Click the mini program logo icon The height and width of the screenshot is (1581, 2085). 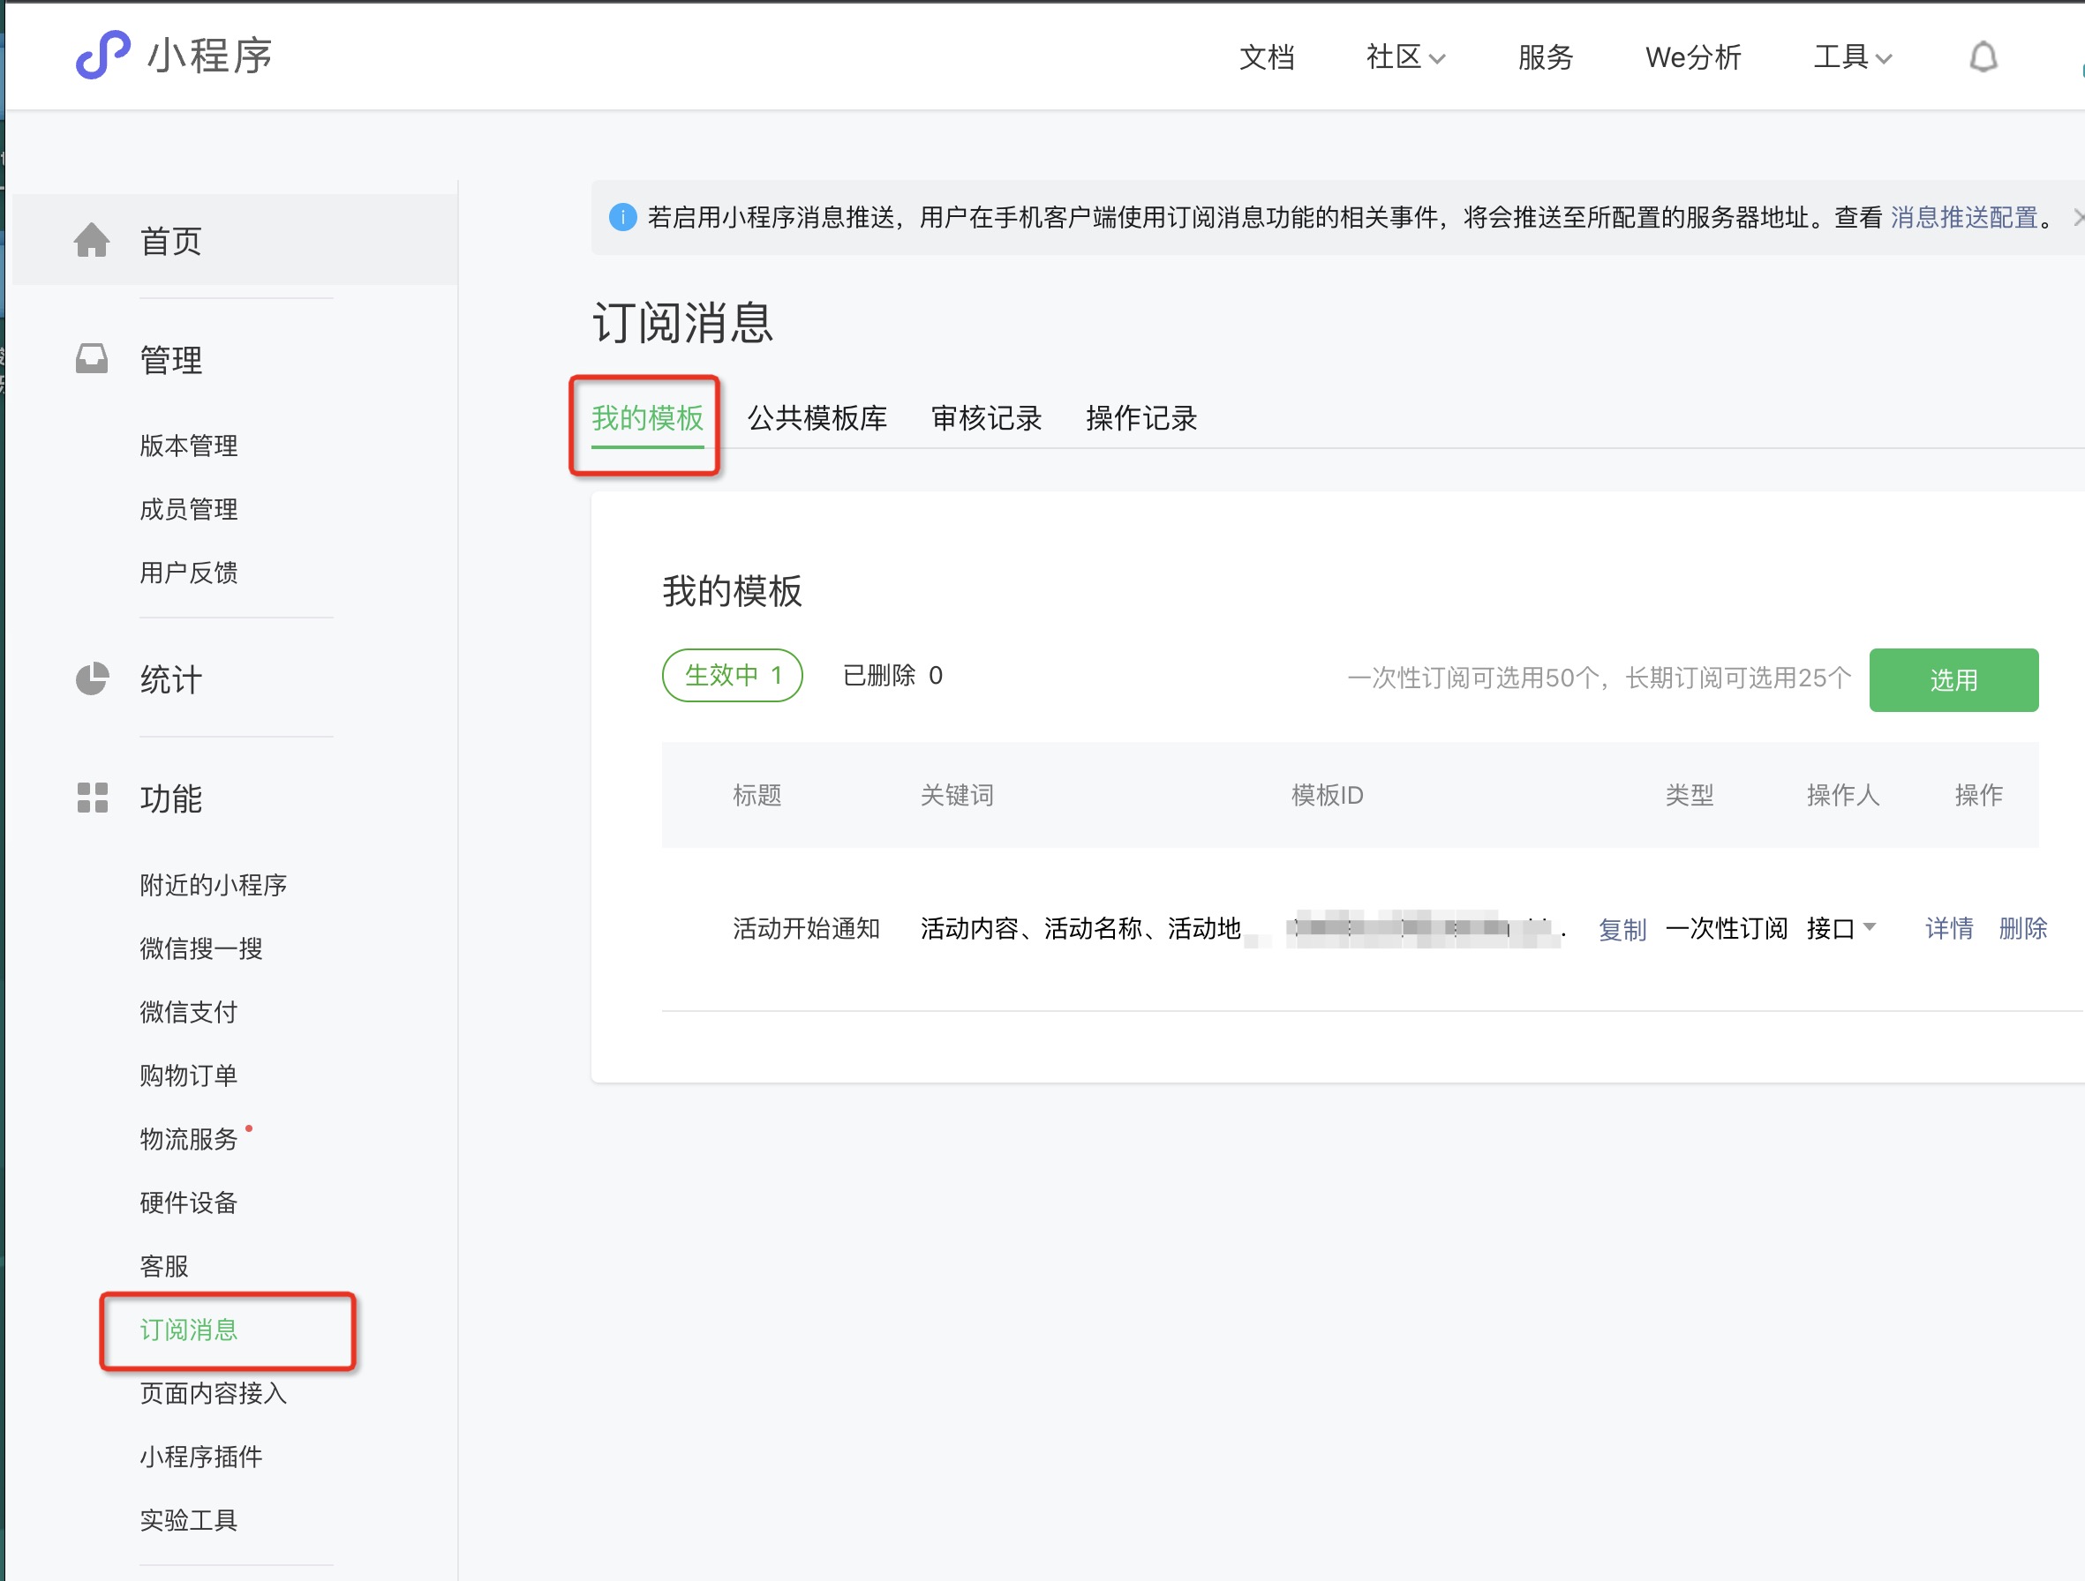pos(102,56)
